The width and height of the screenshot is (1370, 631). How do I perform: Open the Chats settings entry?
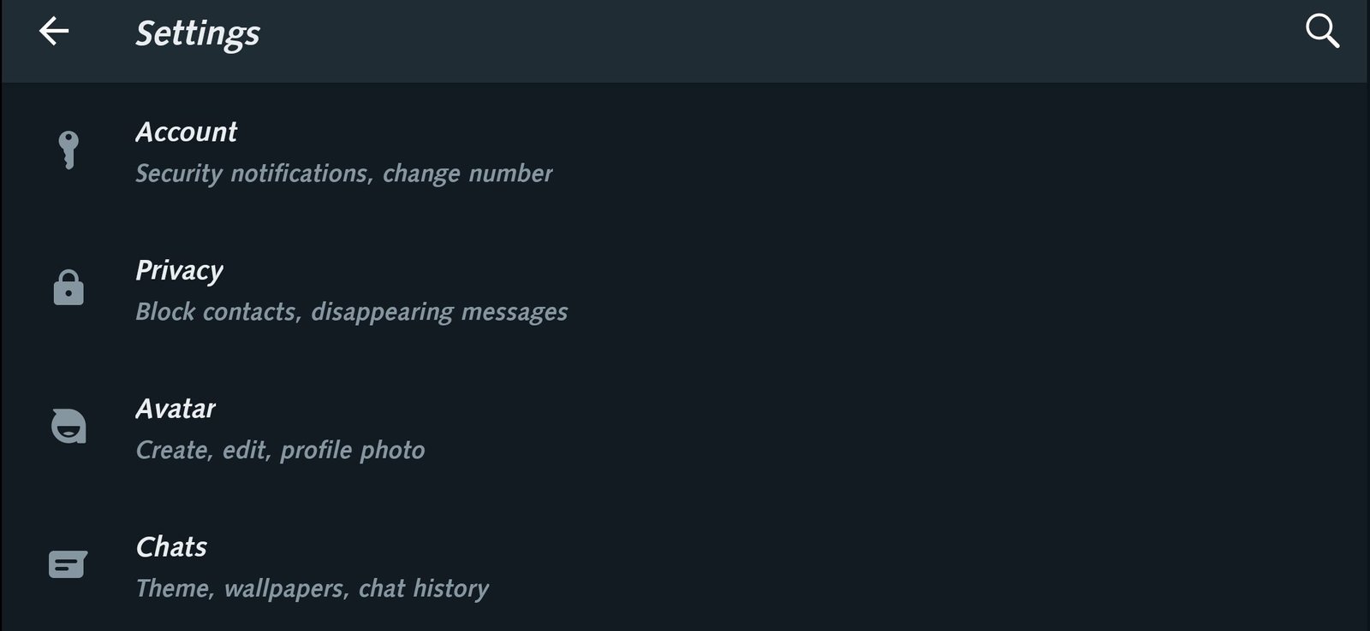click(x=171, y=547)
